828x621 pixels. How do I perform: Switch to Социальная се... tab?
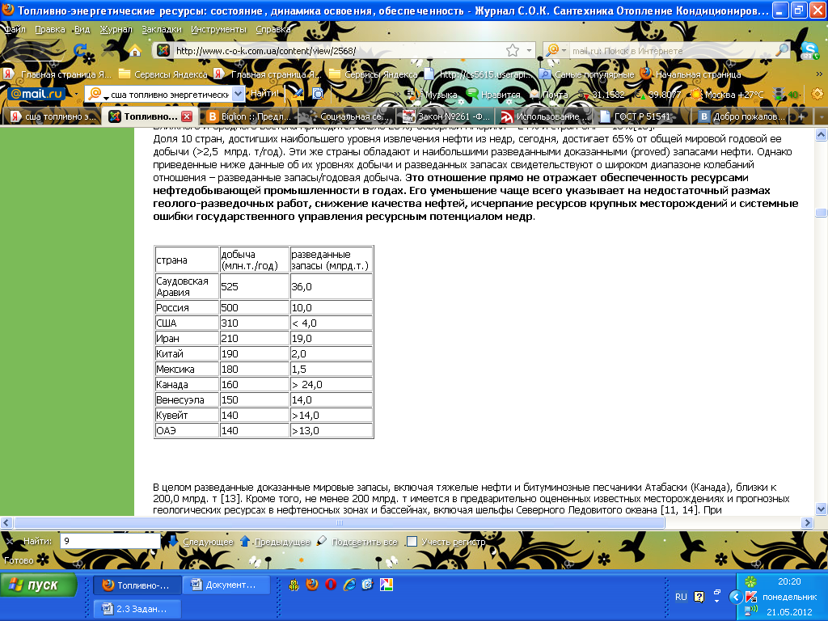348,116
